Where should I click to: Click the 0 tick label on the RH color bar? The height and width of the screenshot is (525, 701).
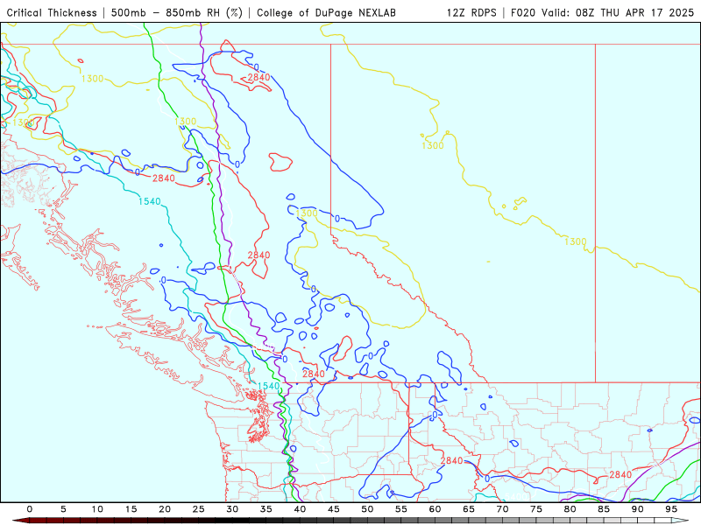pyautogui.click(x=30, y=509)
